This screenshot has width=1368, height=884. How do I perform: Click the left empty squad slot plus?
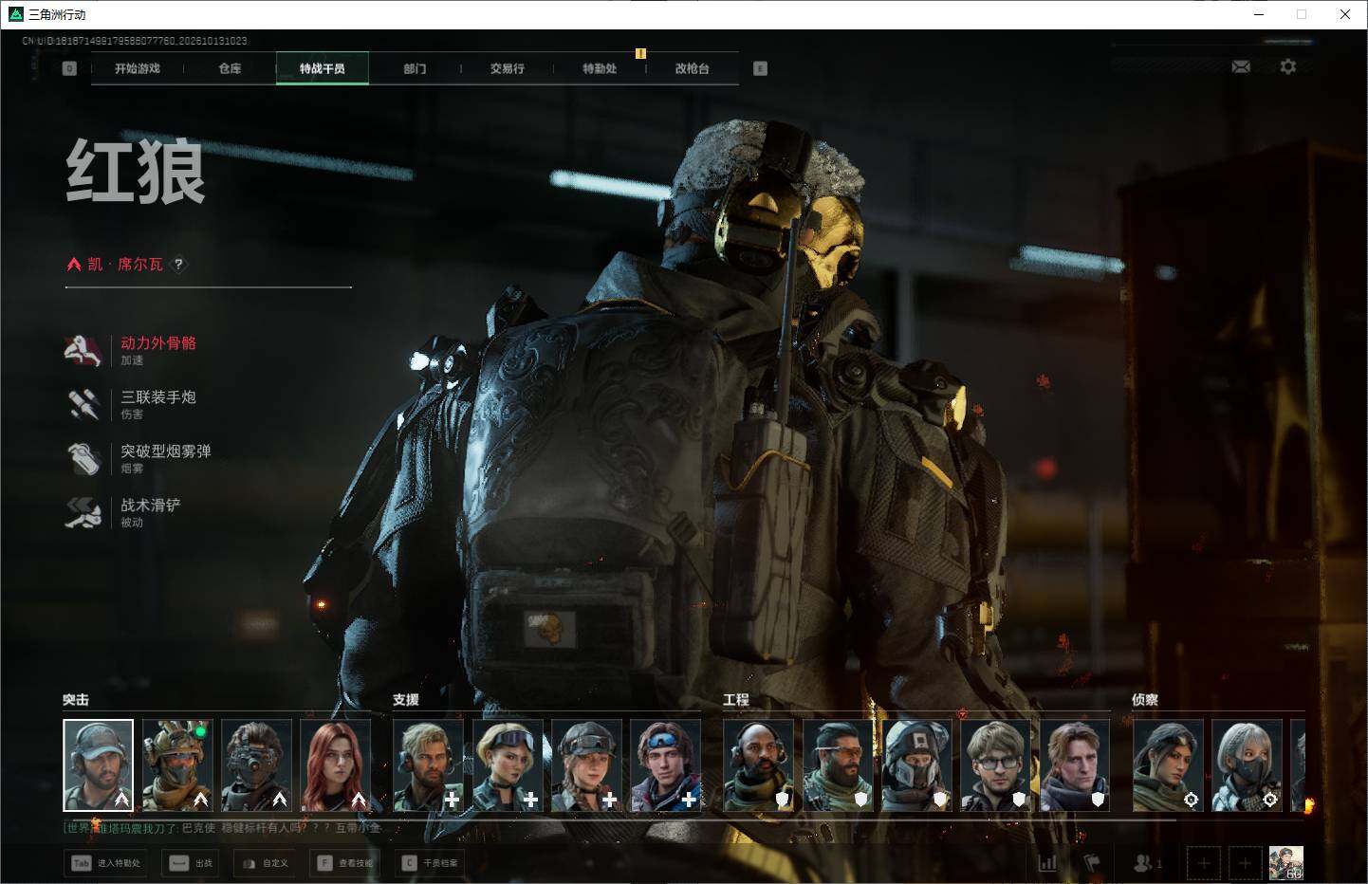1204,863
